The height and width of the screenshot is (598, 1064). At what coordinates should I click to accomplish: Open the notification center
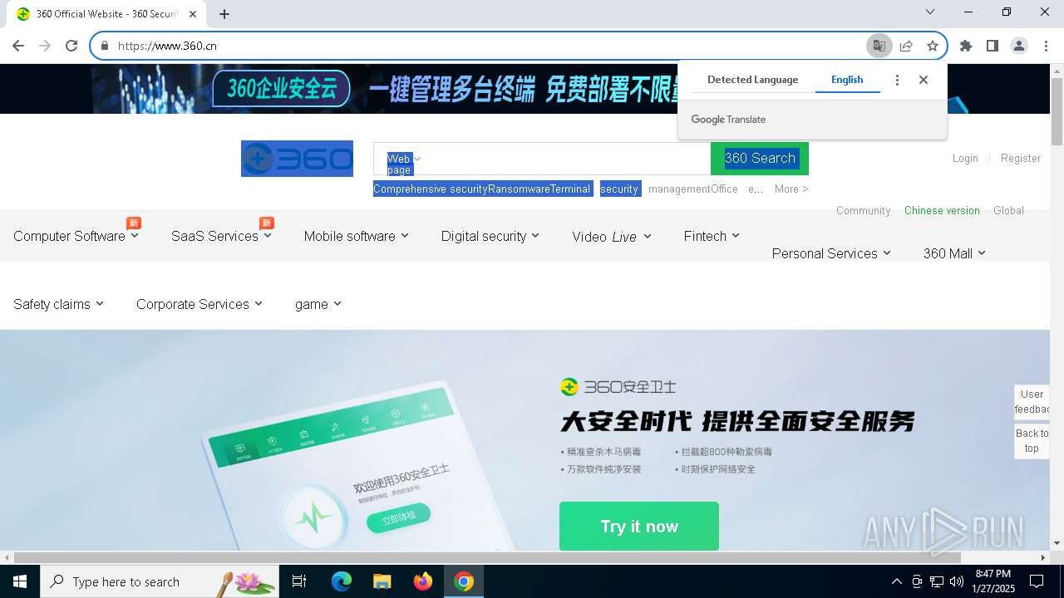point(1037,581)
